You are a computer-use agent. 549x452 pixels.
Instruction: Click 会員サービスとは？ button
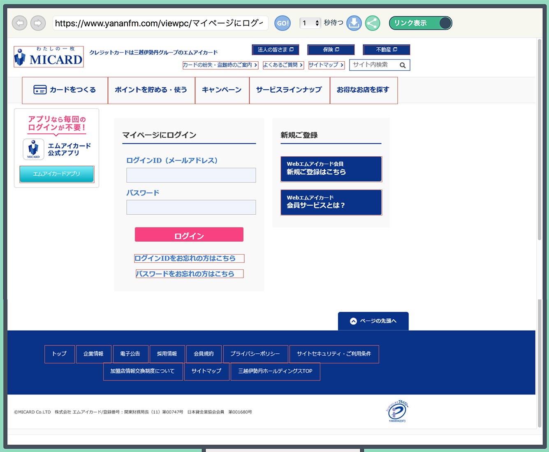331,202
